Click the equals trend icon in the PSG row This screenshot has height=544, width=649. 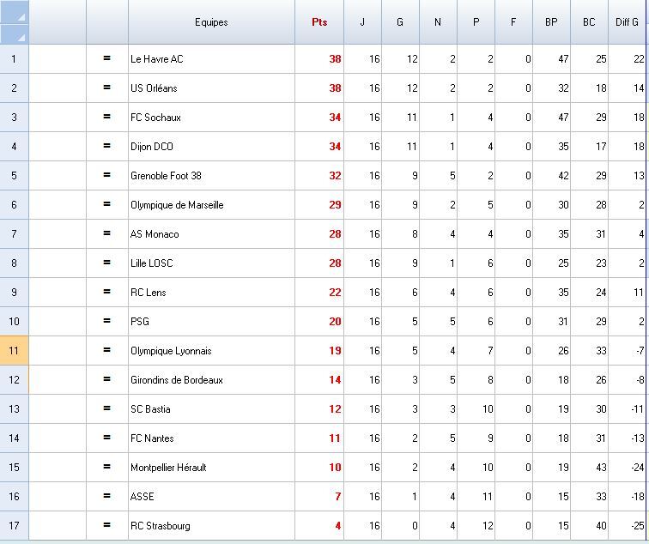(107, 321)
